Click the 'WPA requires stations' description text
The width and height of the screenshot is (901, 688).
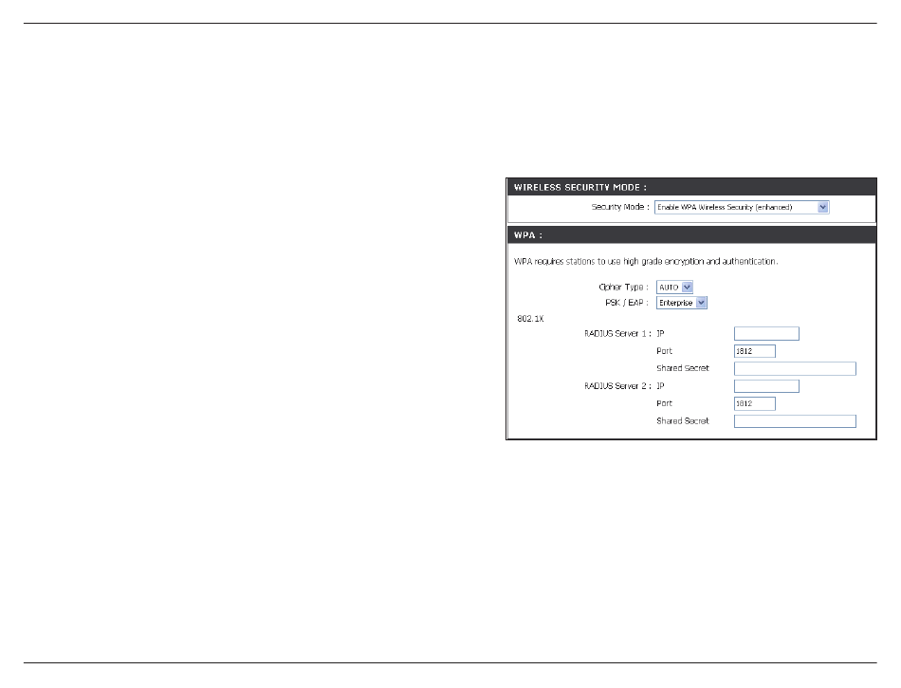[x=646, y=262]
